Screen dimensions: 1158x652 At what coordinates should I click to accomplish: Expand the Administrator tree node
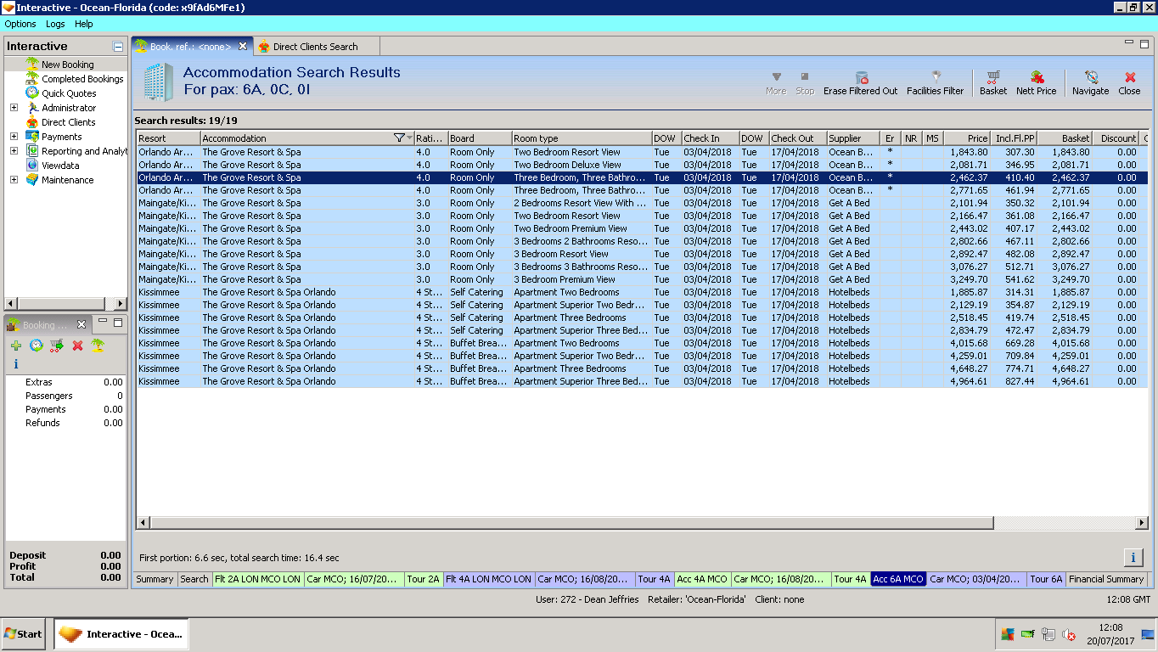pos(14,108)
